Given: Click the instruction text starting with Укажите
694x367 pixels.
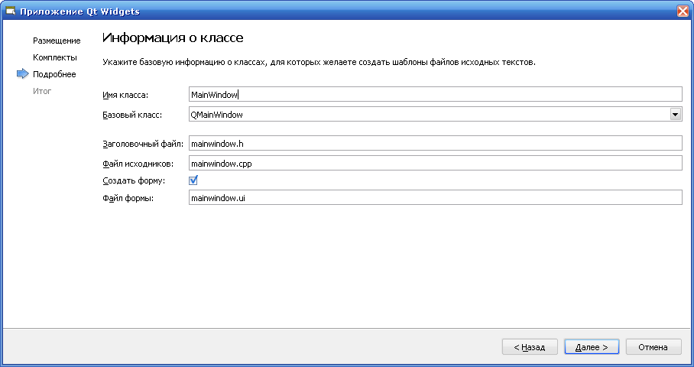Looking at the screenshot, I should pyautogui.click(x=319, y=63).
